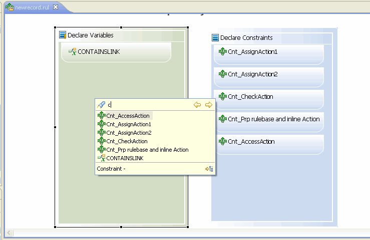Select the Declare Constraints header text
Image resolution: width=370 pixels, height=240 pixels.
(x=246, y=37)
